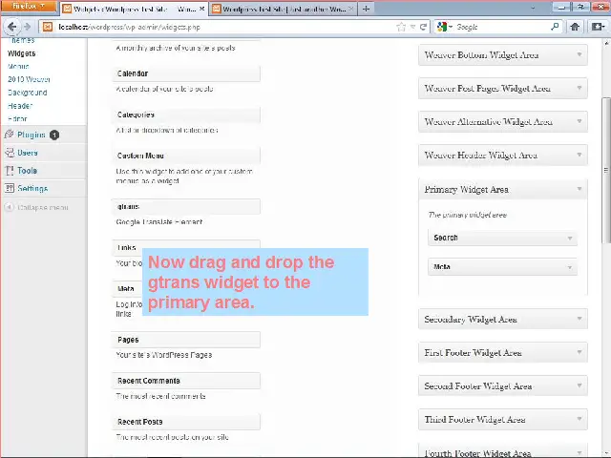Image resolution: width=611 pixels, height=458 pixels.
Task: Click the browser Forward arrow button
Action: (28, 27)
